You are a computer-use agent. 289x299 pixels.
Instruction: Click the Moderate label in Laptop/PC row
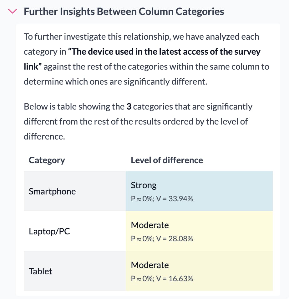pos(150,225)
